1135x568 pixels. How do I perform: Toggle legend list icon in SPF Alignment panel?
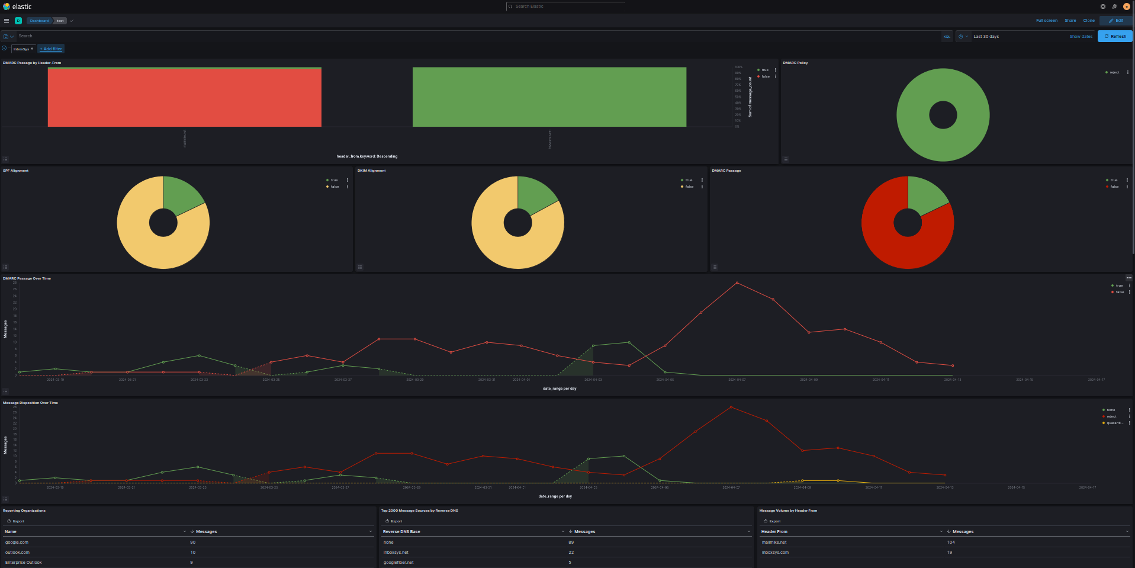(x=5, y=267)
